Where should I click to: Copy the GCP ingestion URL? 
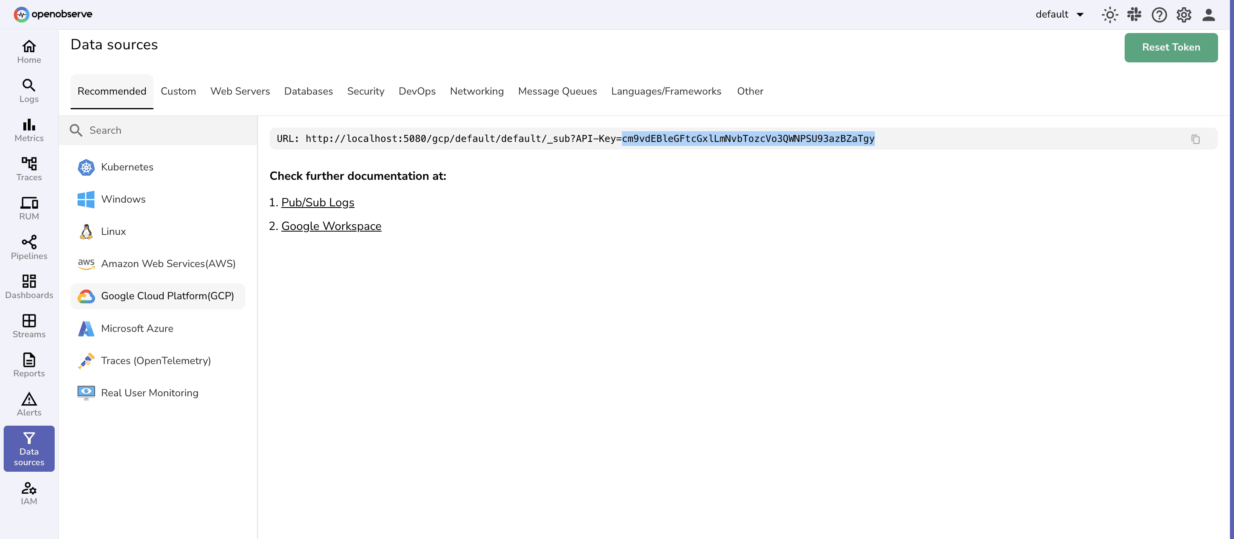point(1196,139)
